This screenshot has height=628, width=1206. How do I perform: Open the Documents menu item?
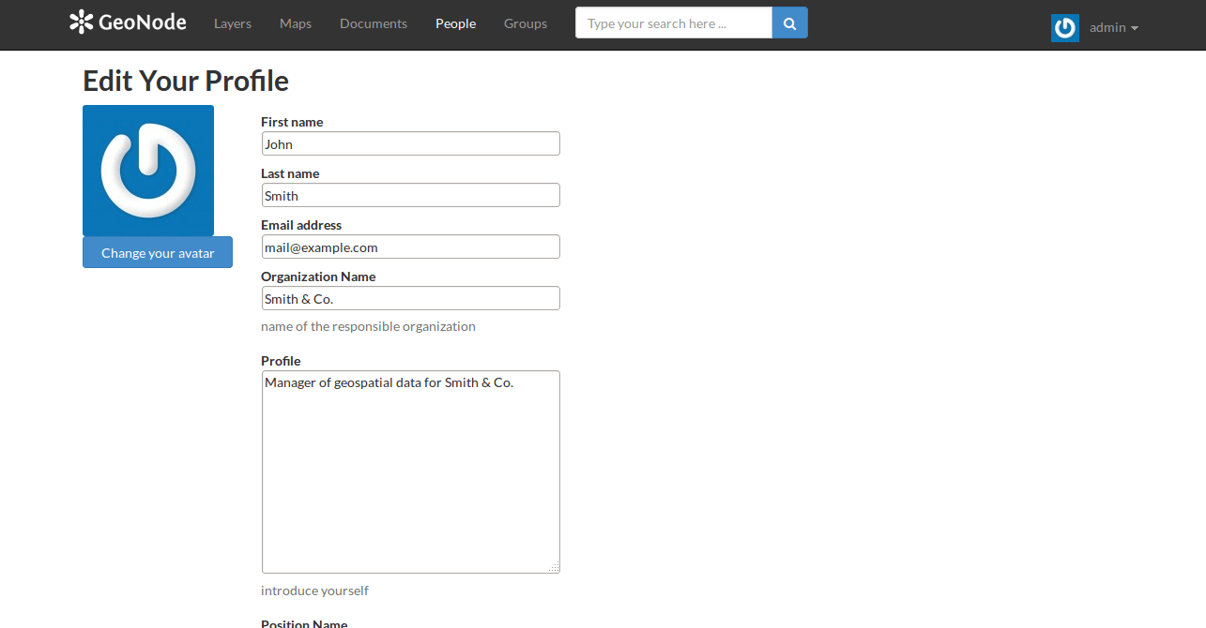374,23
